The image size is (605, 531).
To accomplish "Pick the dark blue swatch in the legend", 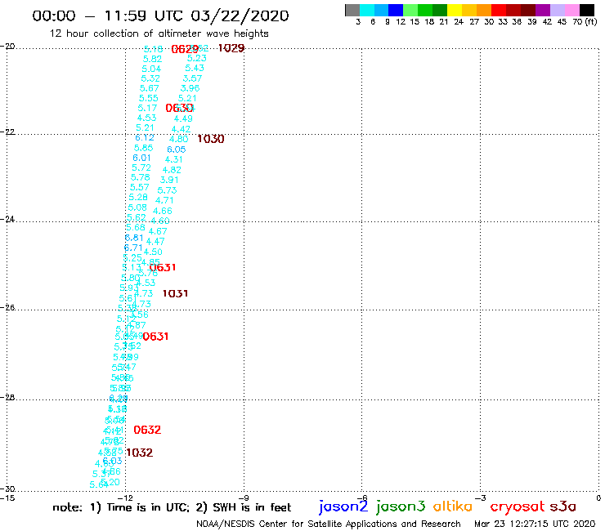I will pyautogui.click(x=397, y=10).
